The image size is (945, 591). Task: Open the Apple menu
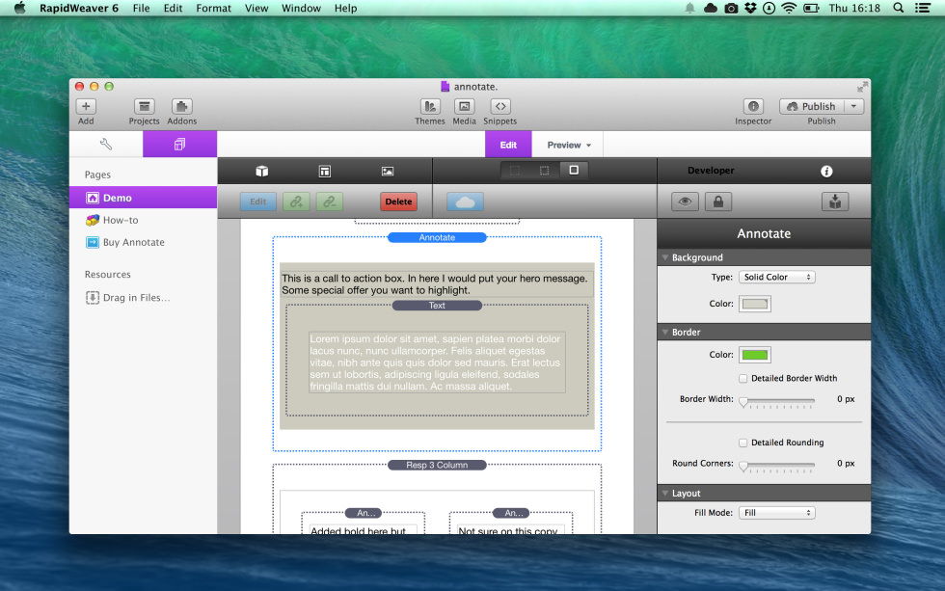19,8
